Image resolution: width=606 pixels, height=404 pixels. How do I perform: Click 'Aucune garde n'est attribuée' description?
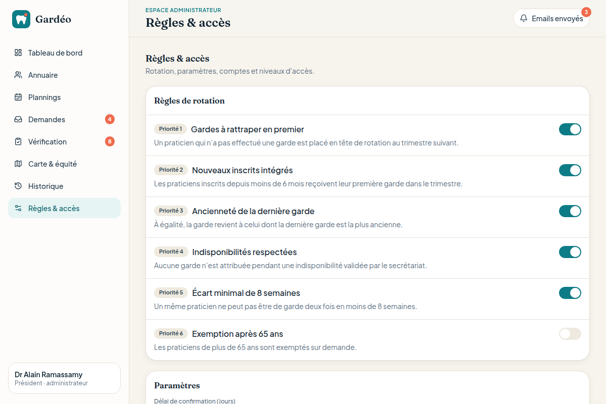[290, 266]
